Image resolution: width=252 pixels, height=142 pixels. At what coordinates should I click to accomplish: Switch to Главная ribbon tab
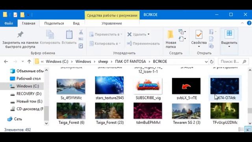(x=29, y=23)
